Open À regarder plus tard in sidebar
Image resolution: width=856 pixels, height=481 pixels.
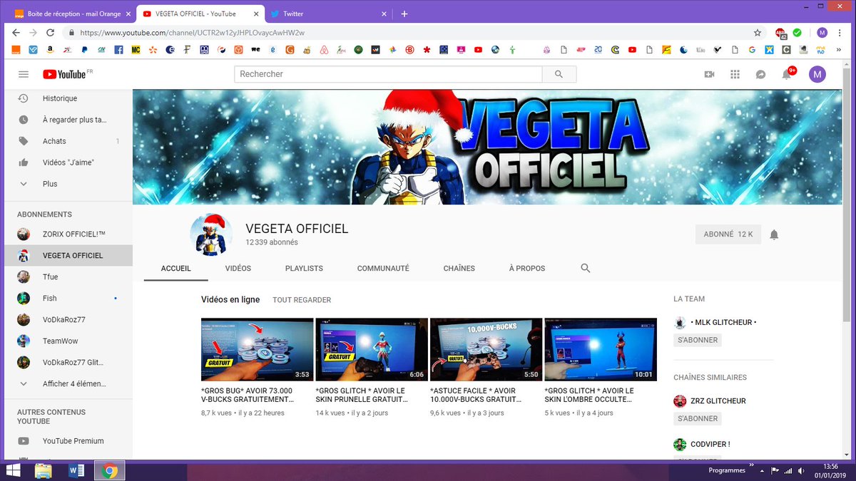point(67,120)
